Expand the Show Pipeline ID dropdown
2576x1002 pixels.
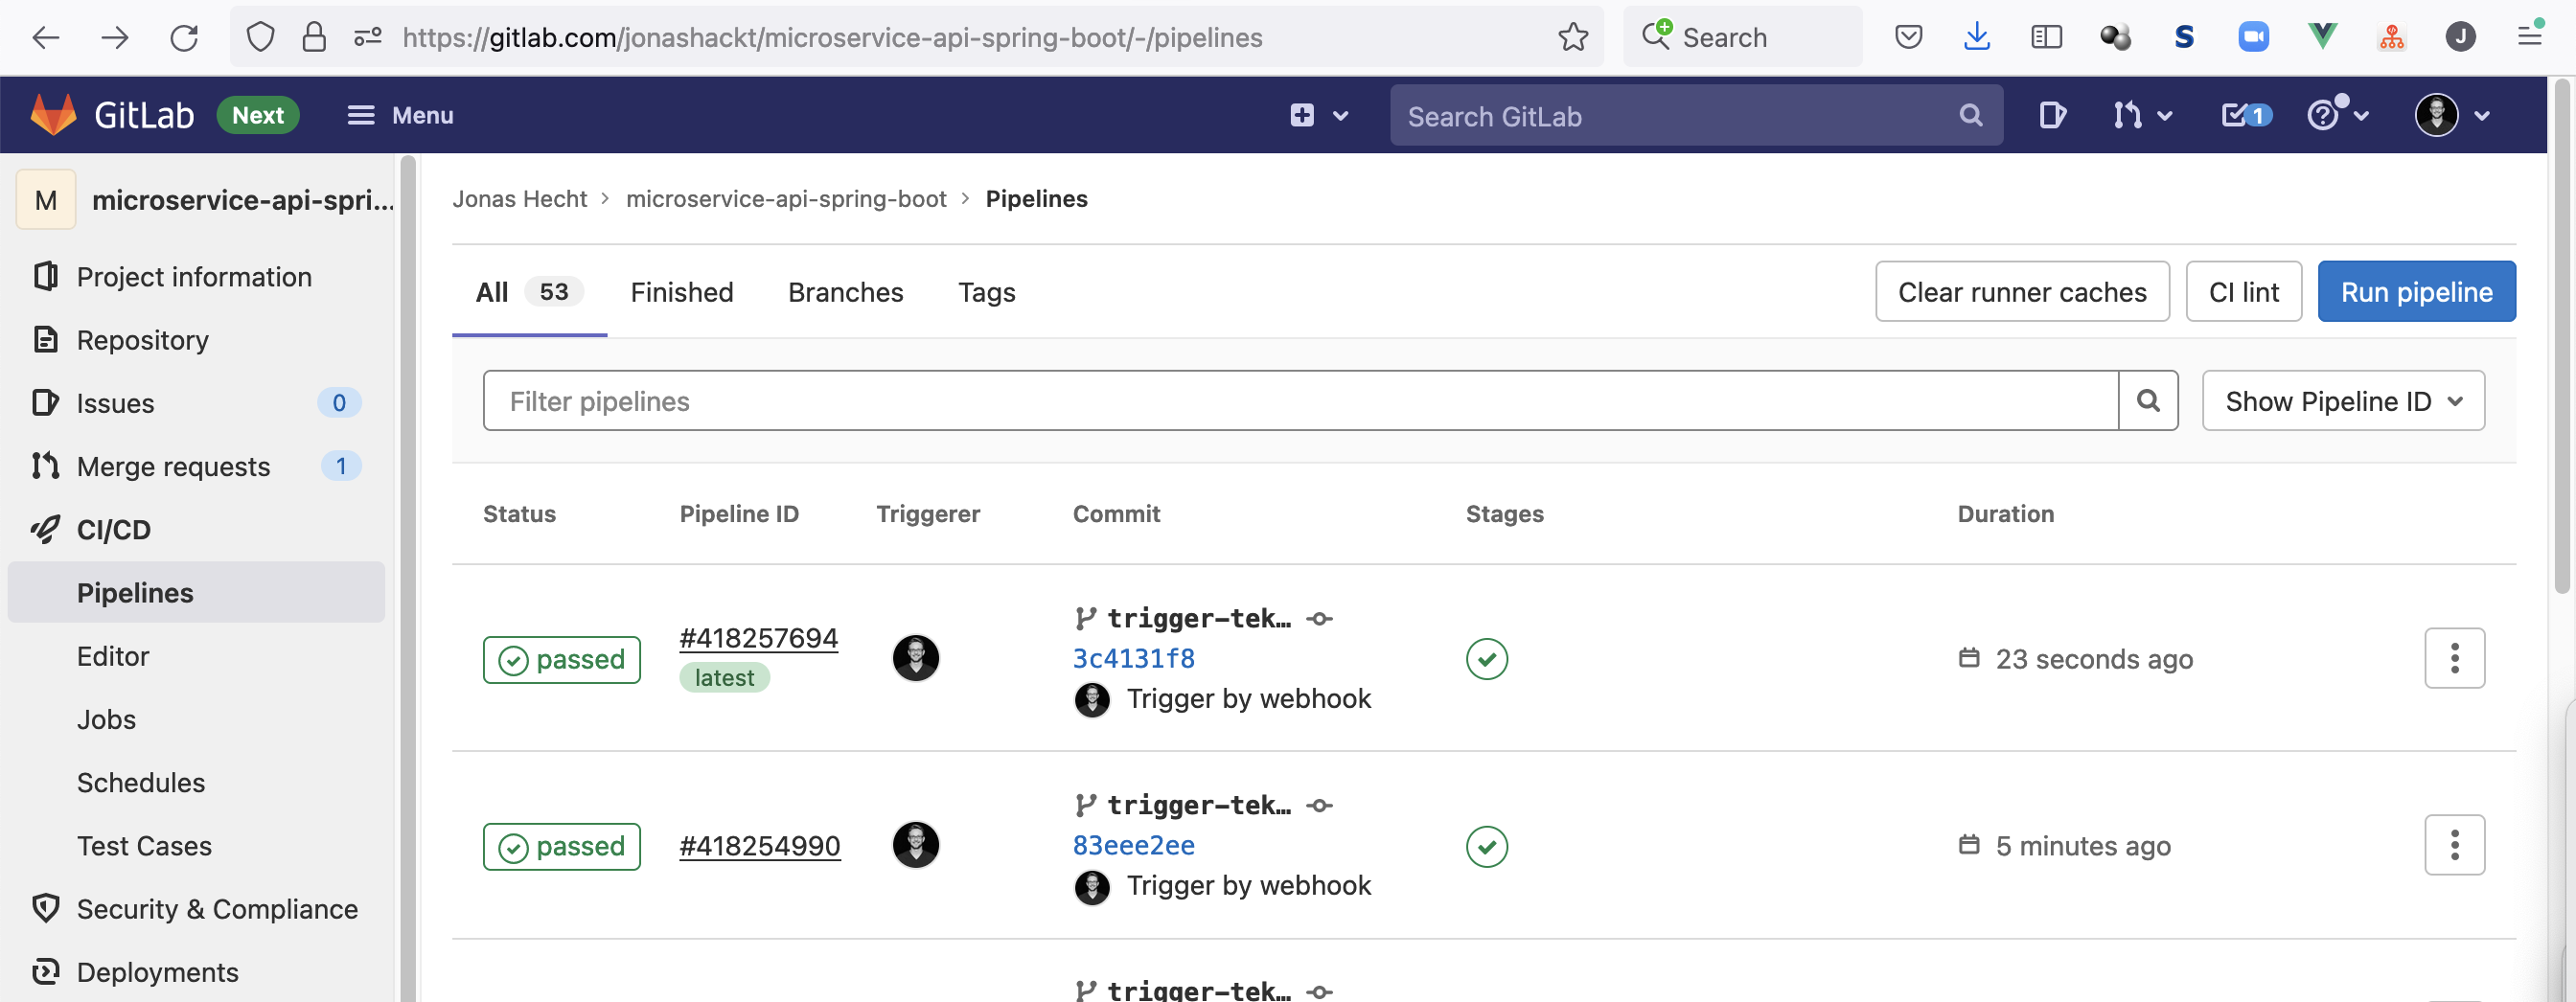click(x=2342, y=401)
